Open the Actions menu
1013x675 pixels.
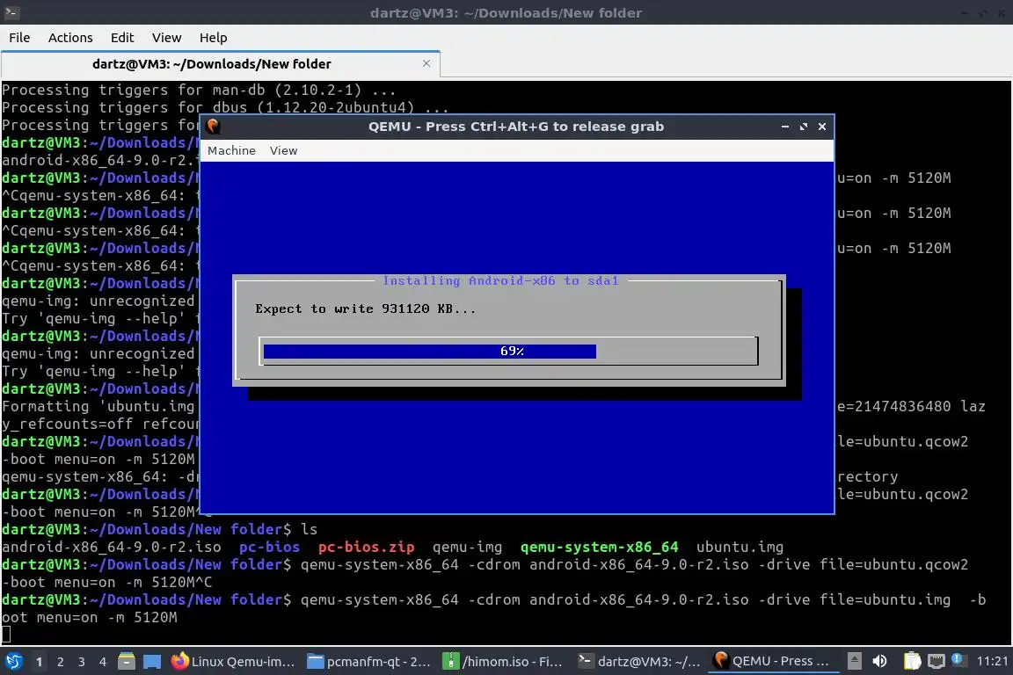point(70,38)
